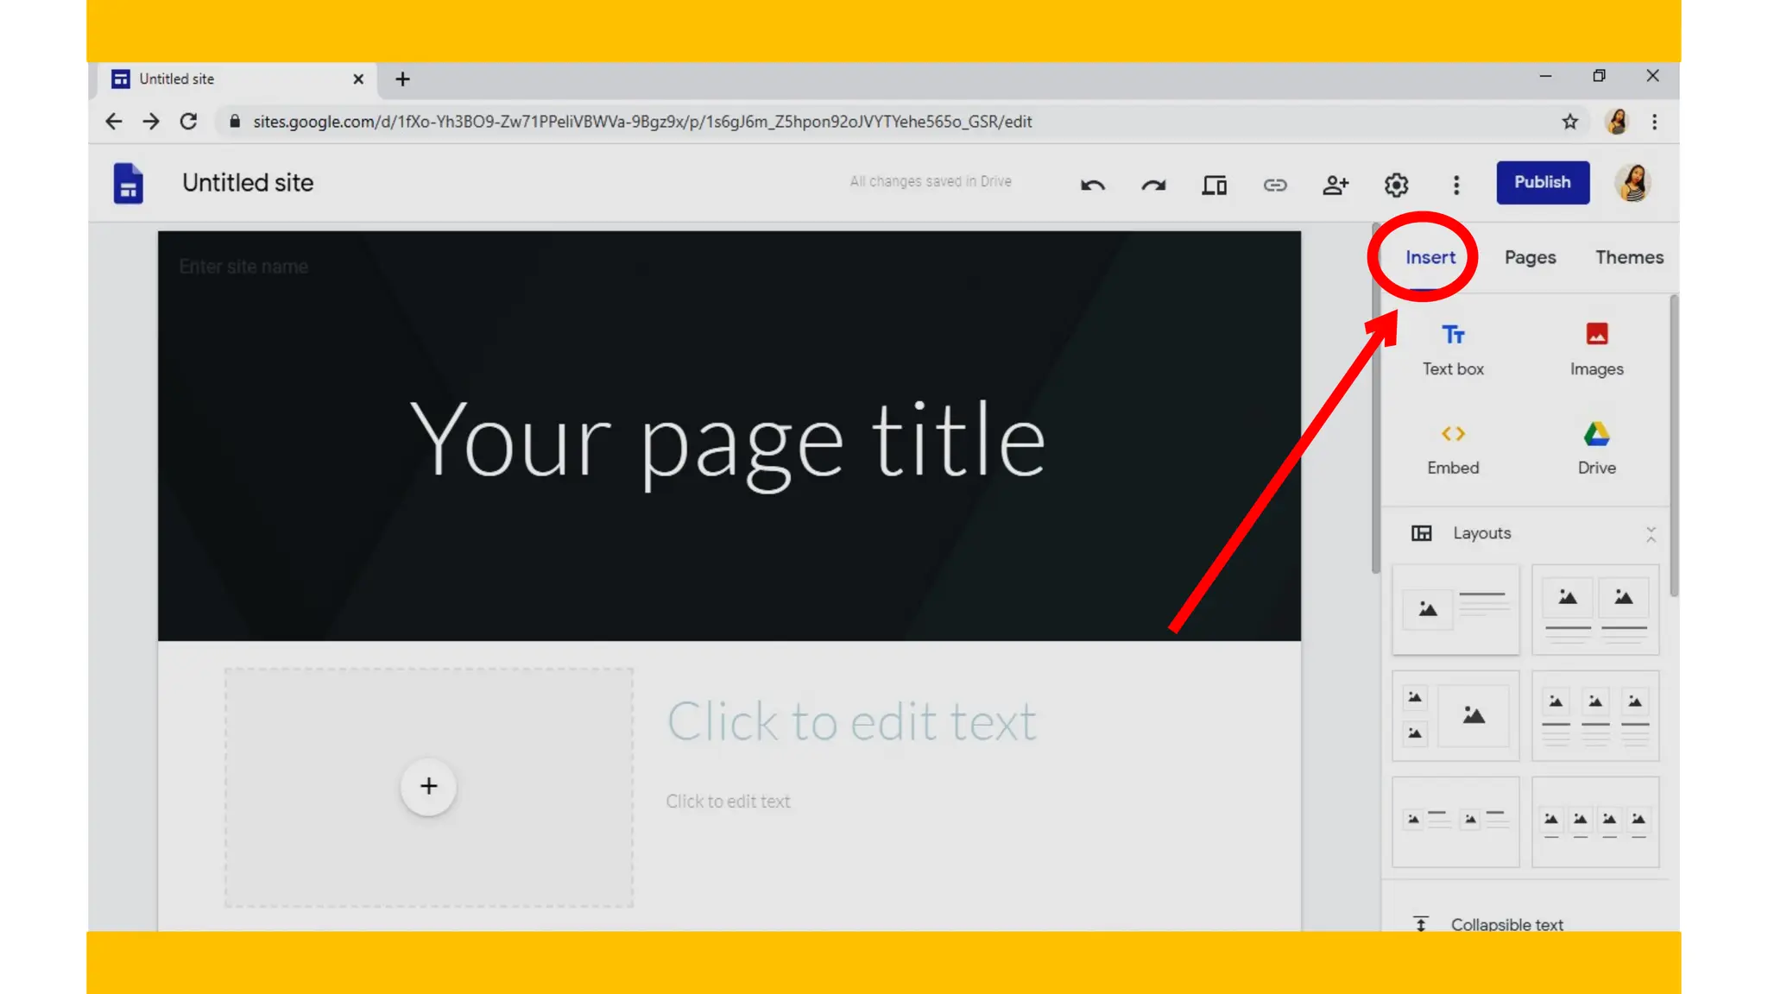The image size is (1768, 994).
Task: Open the three-dot More menu by Publish
Action: tap(1456, 185)
